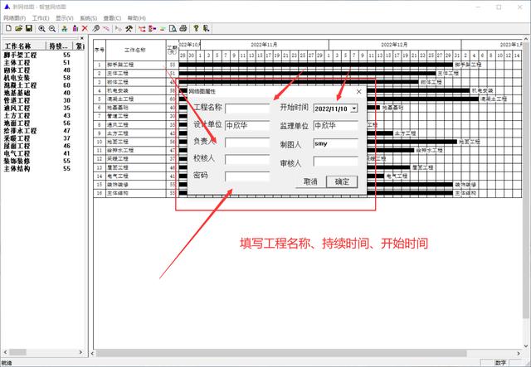
Task: Select 主体结构 in left list
Action: (17, 168)
